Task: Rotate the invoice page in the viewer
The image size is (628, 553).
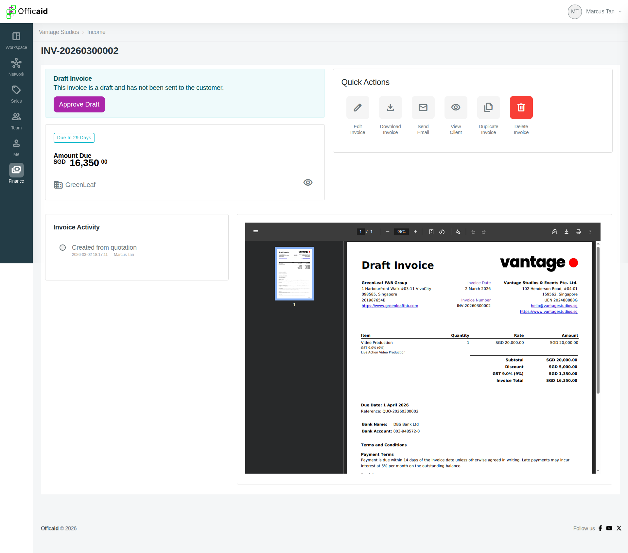Action: pos(442,232)
